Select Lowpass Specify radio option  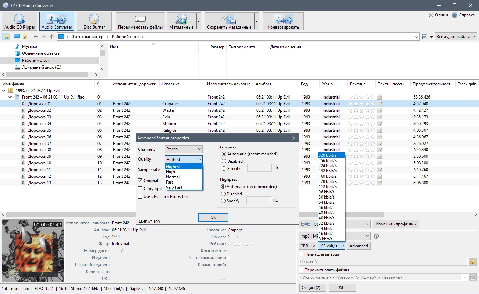[x=224, y=169]
